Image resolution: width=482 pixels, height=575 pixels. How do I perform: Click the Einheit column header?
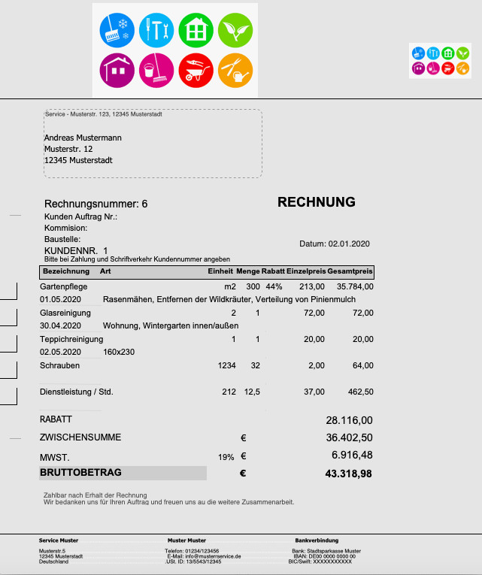(x=220, y=271)
